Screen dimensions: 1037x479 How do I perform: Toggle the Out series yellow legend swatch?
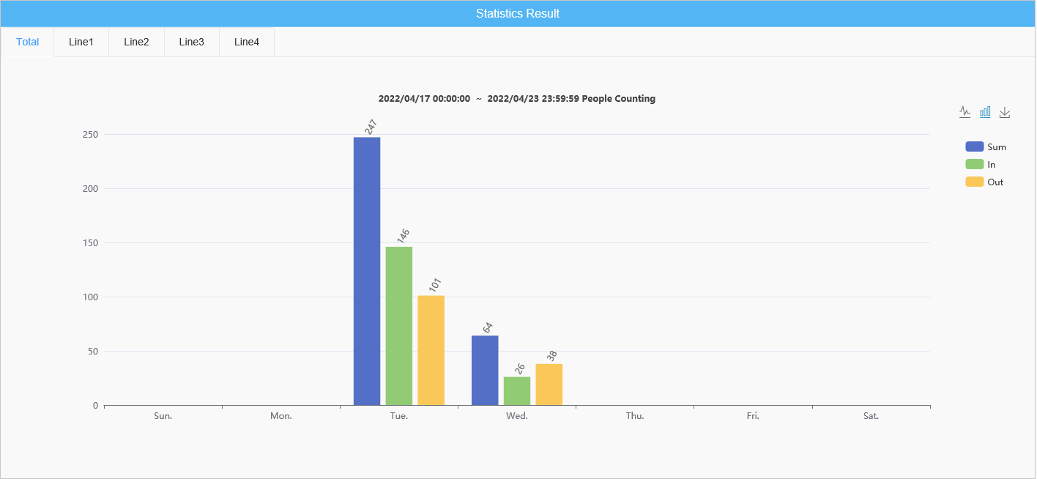point(975,182)
